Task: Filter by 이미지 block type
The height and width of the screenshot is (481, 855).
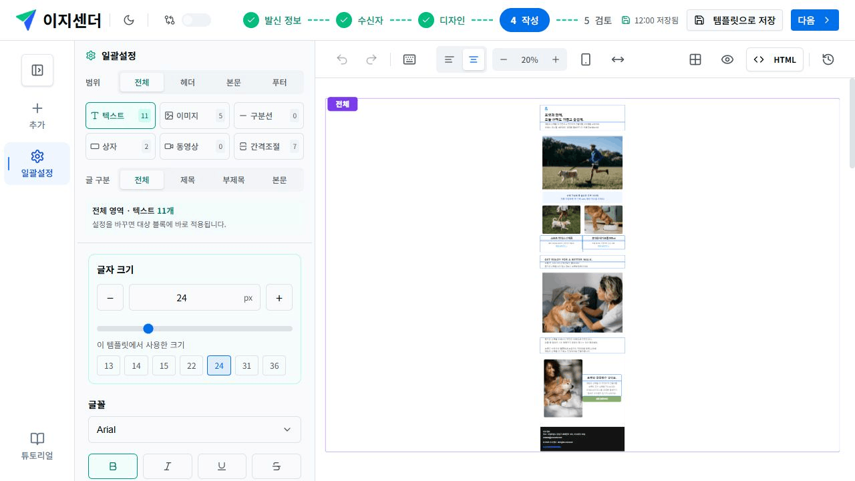Action: (194, 116)
